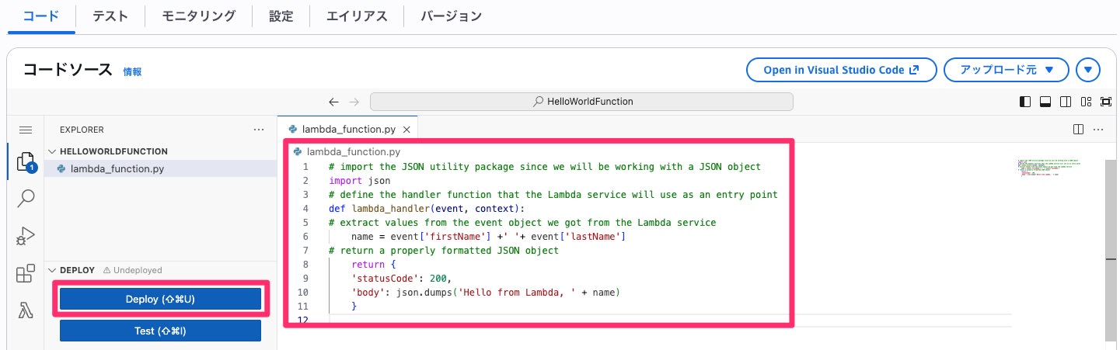Open the アップロード元 dropdown
The image size is (1120, 350).
coord(1007,70)
